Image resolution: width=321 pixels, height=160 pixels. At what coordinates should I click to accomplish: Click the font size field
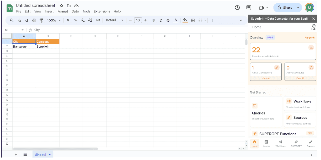coord(138,20)
